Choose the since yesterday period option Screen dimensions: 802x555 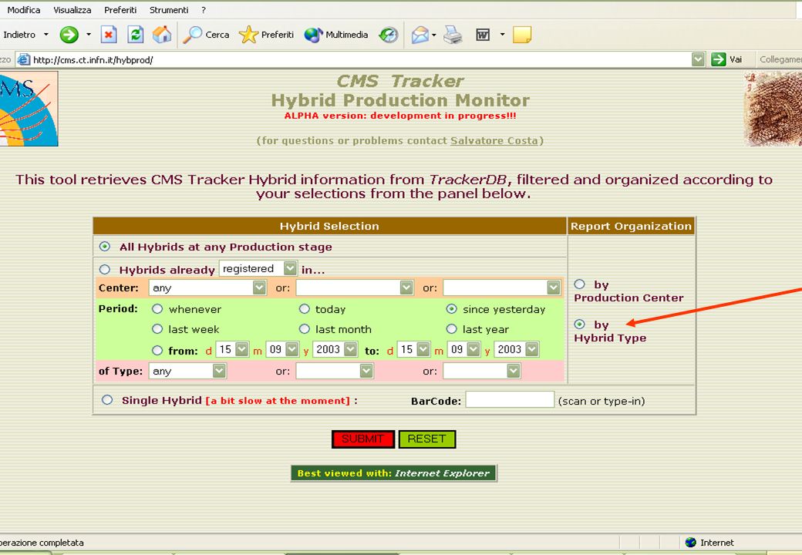452,308
